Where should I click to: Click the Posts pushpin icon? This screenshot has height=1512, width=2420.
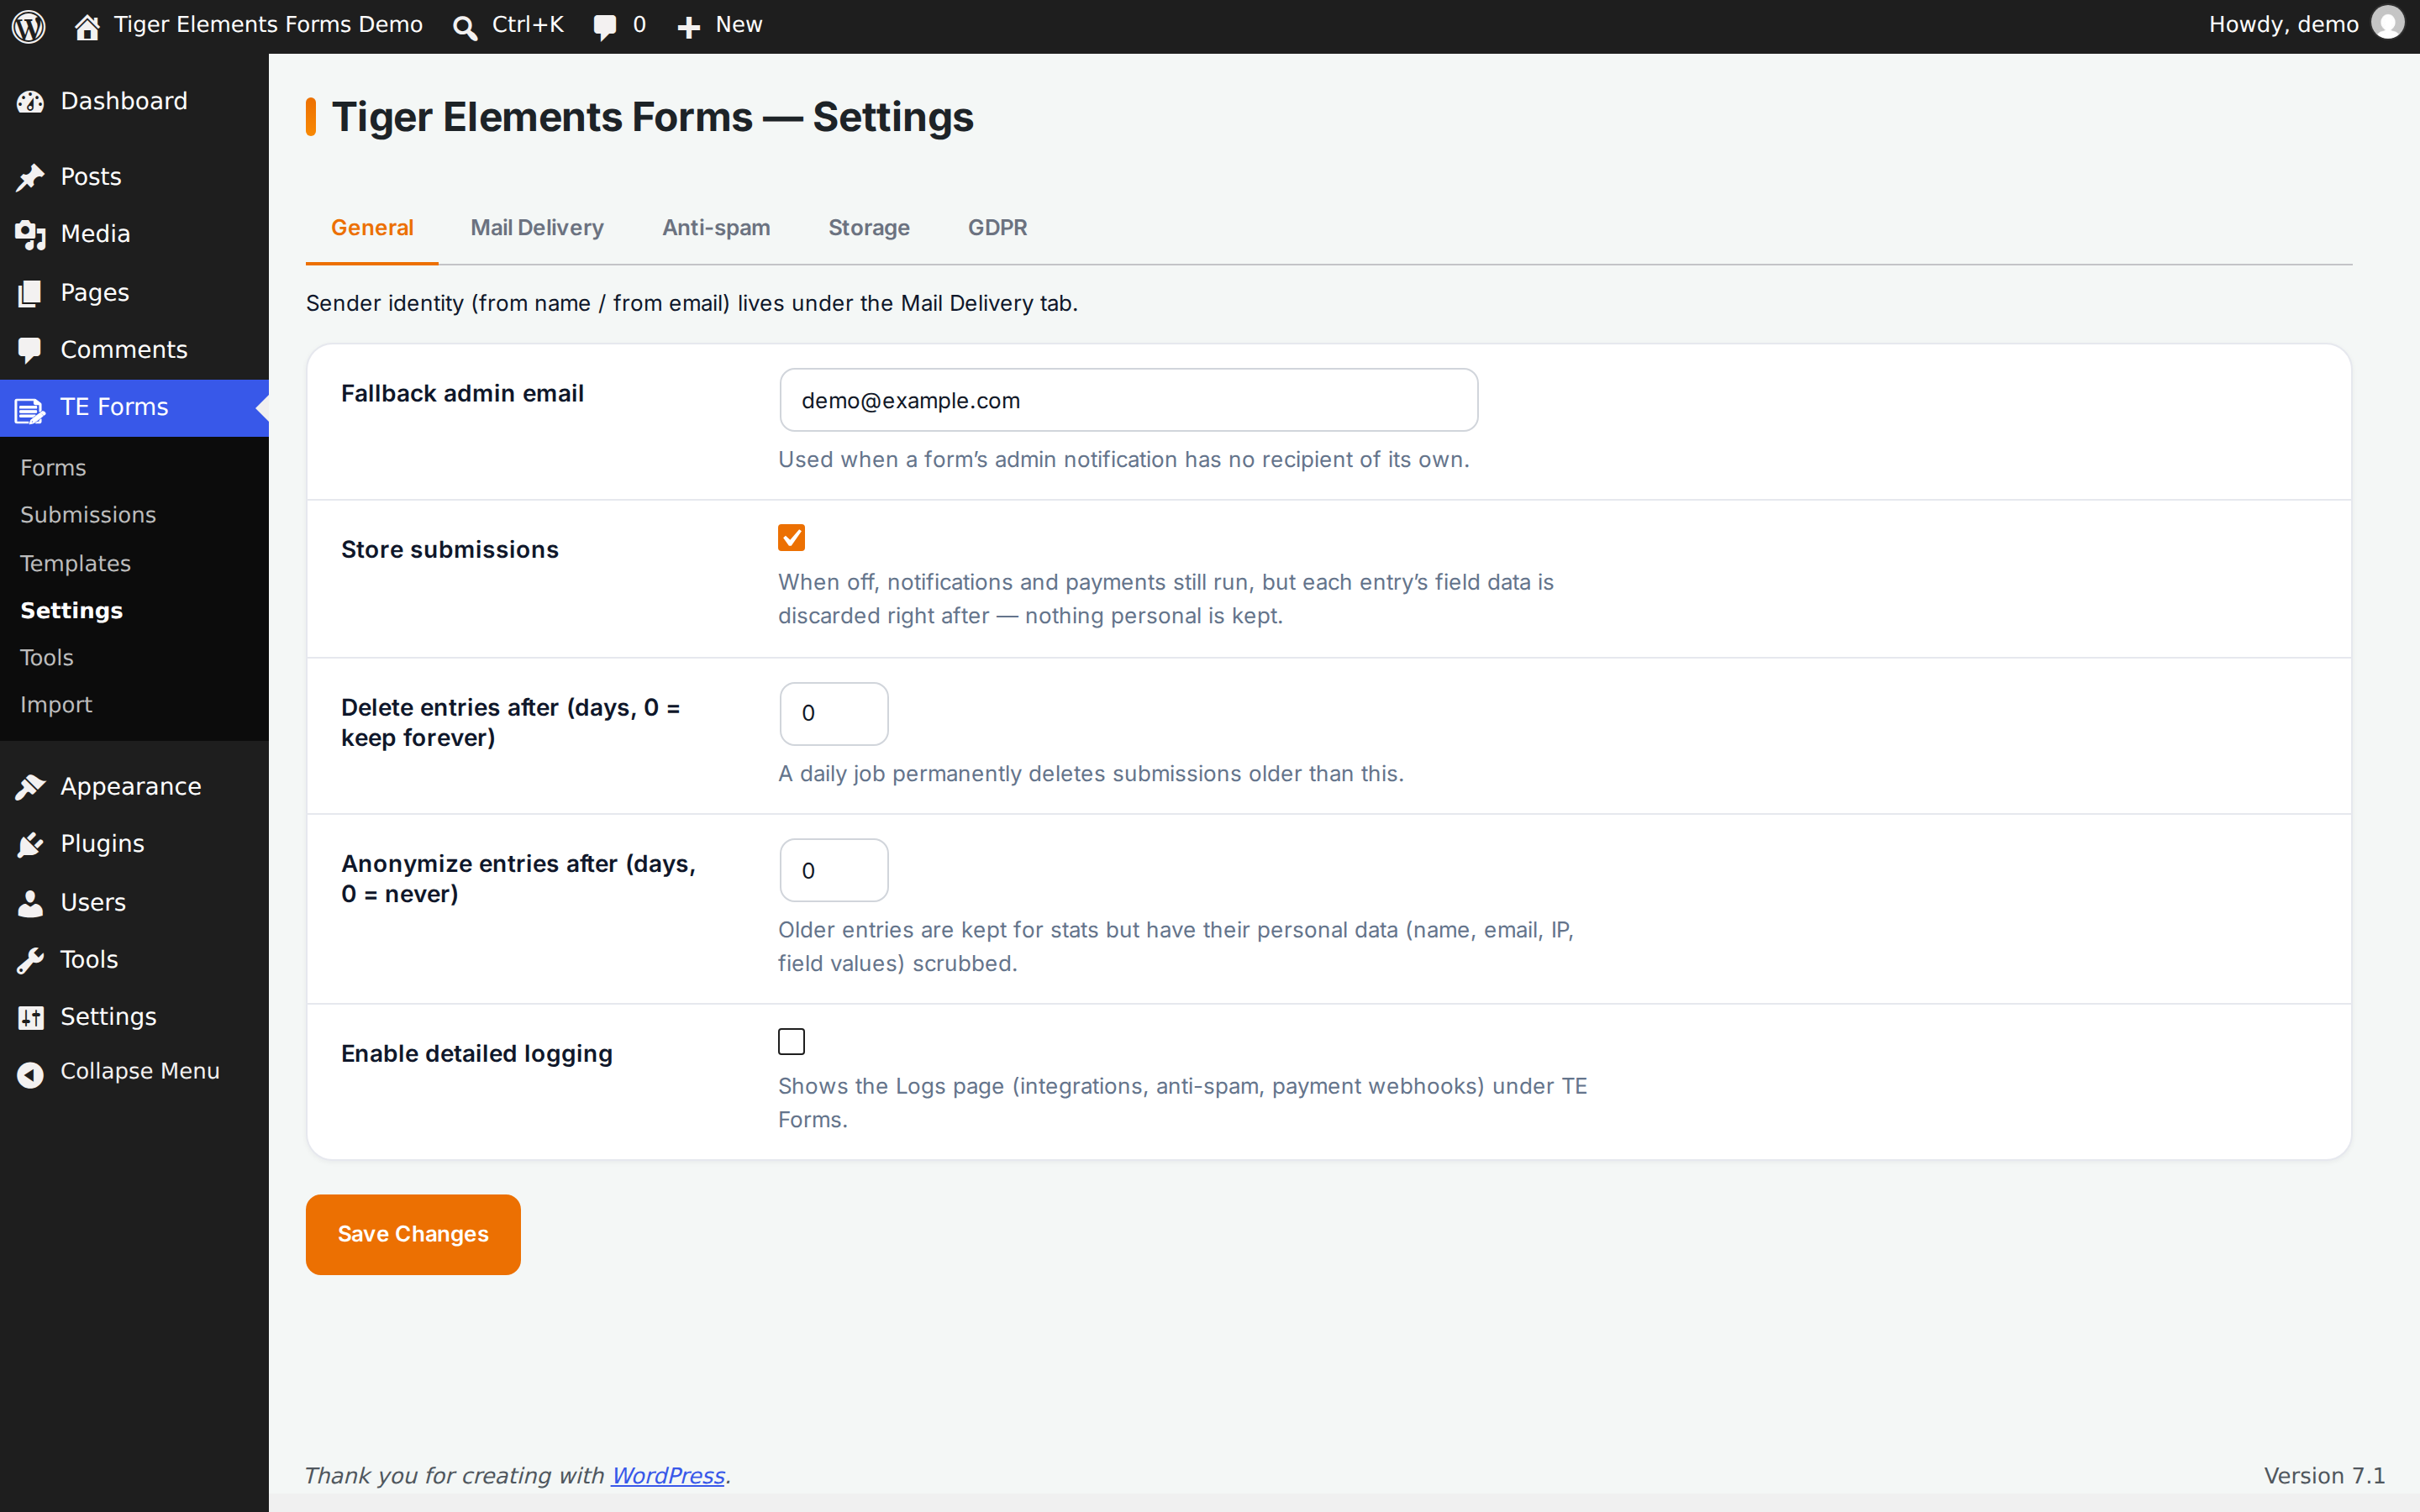tap(31, 177)
